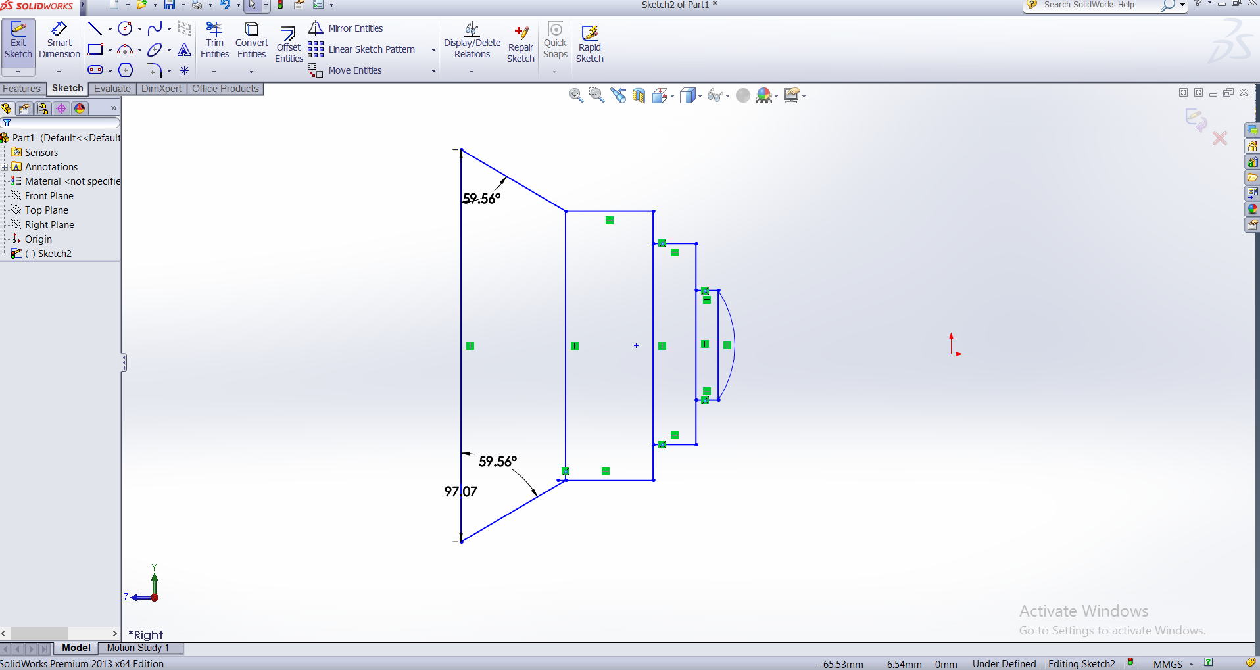
Task: Select the Straight Slot tool
Action: pos(95,70)
